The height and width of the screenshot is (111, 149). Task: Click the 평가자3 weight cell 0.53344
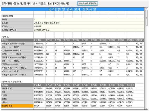(68, 102)
